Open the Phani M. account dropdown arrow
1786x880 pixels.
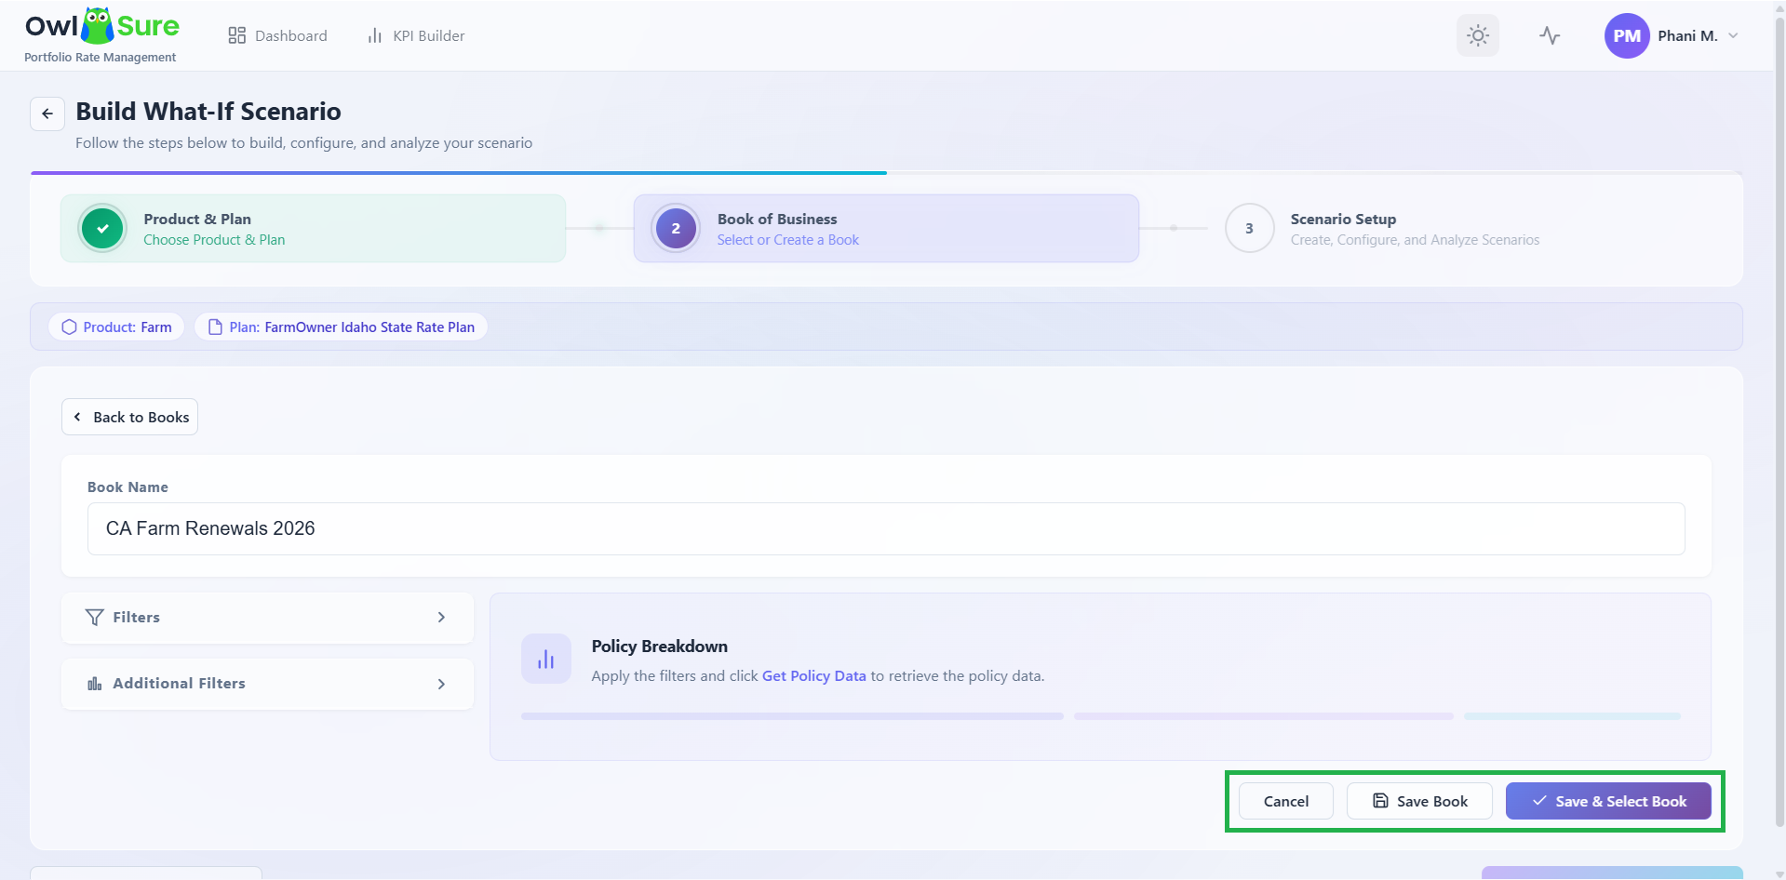[1733, 35]
